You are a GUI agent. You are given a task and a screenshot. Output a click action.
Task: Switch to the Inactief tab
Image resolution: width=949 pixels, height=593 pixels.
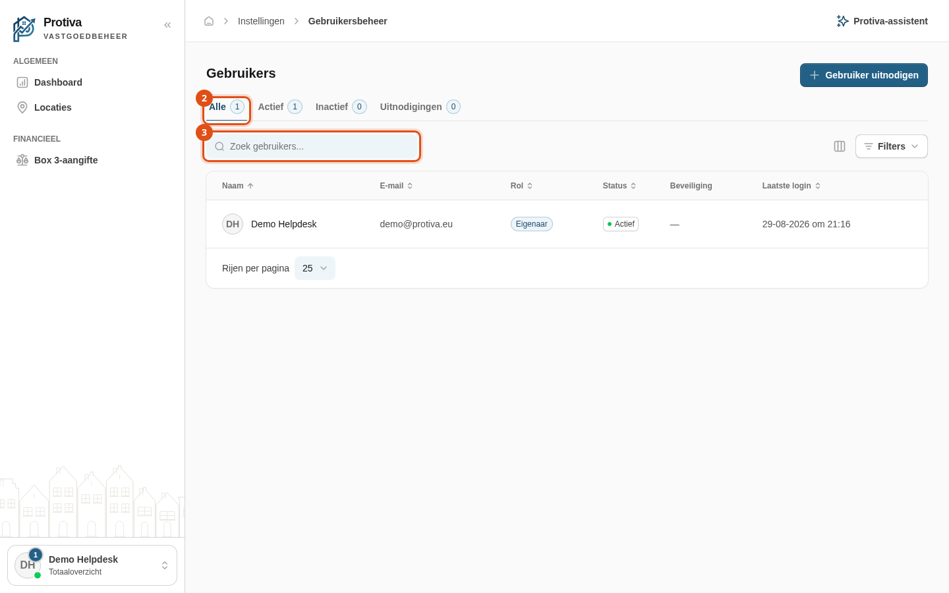click(341, 107)
